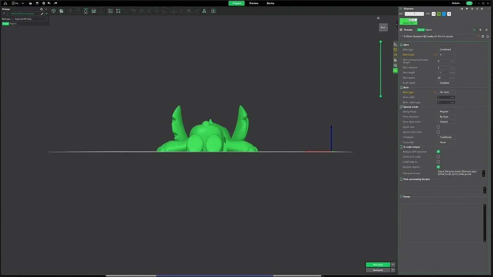The width and height of the screenshot is (493, 277).
Task: Click the Redo arrow in title bar
Action: pos(56,3)
